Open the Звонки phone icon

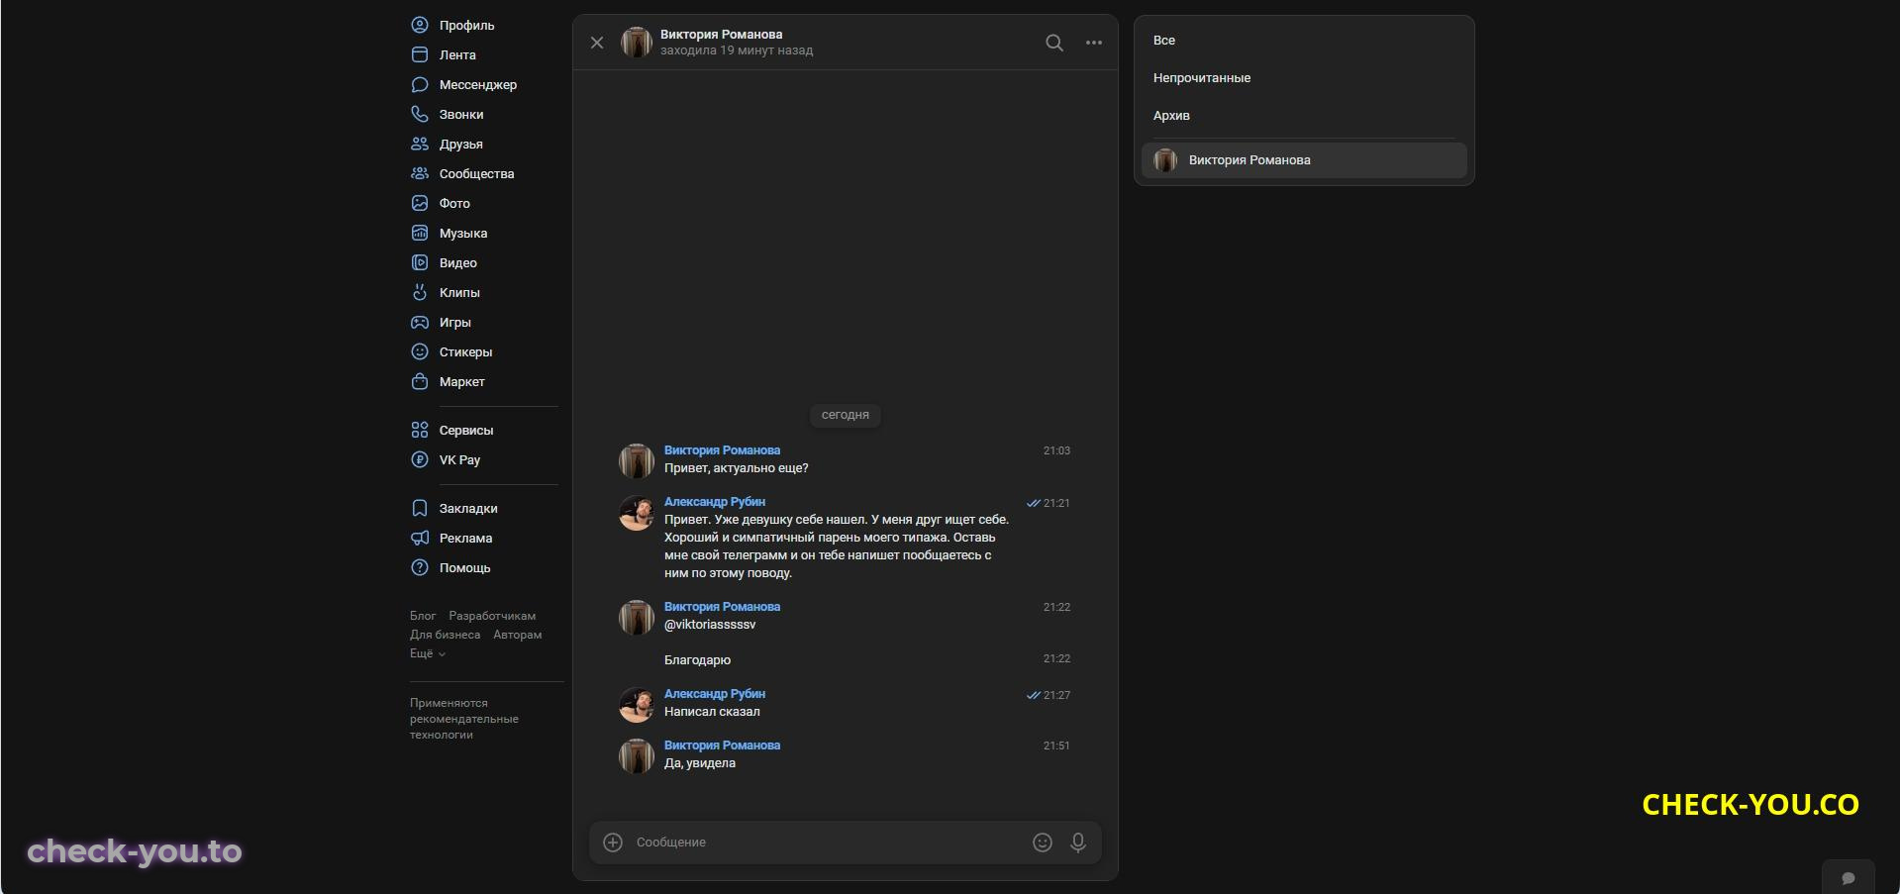[x=420, y=114]
